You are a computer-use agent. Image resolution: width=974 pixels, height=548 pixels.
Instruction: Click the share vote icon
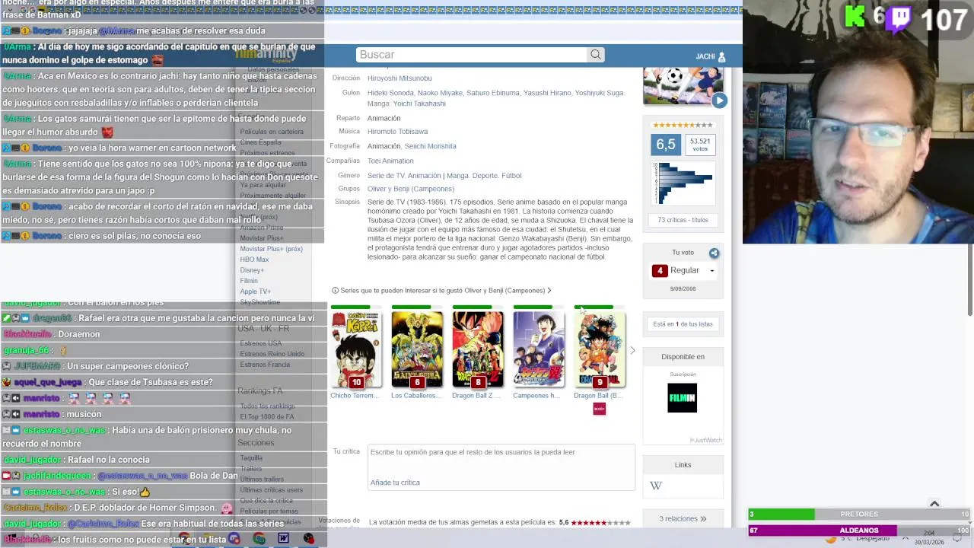(x=714, y=253)
